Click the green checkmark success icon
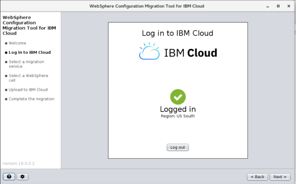 click(178, 97)
